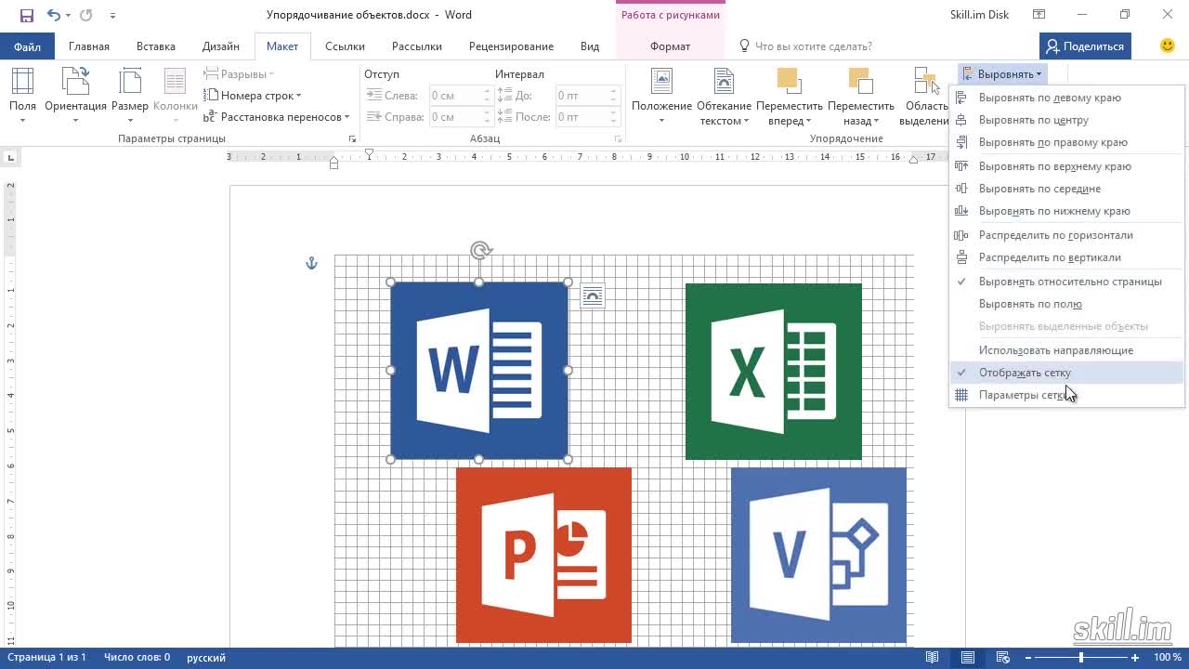
Task: Switch to Web Layout view in status bar
Action: [x=1001, y=658]
